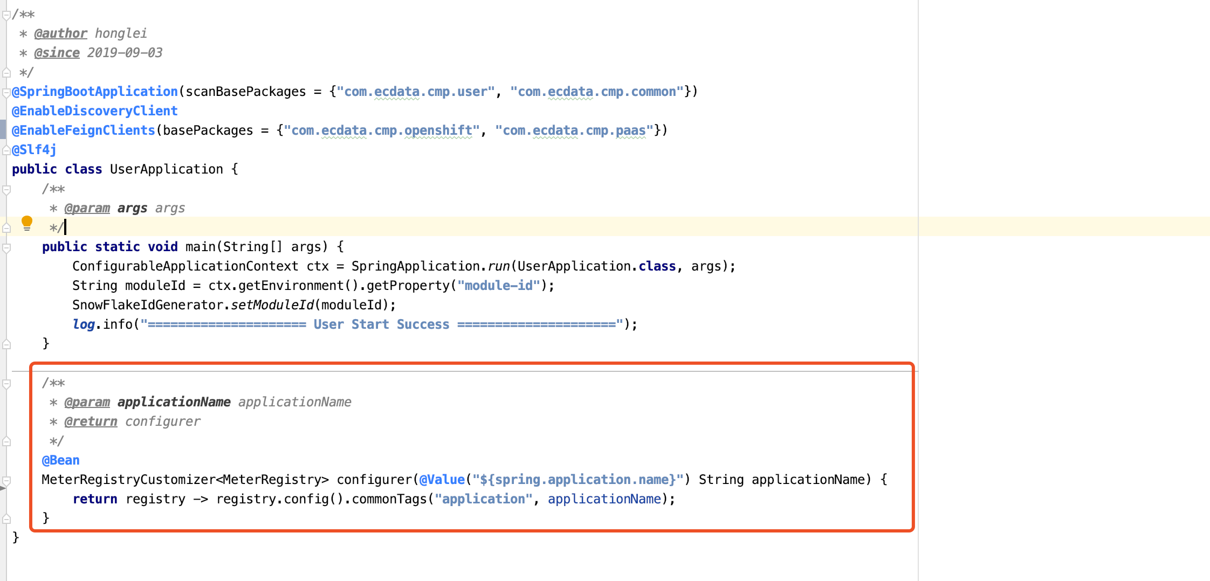Click configurer in the method signature
1210x581 pixels.
(374, 480)
